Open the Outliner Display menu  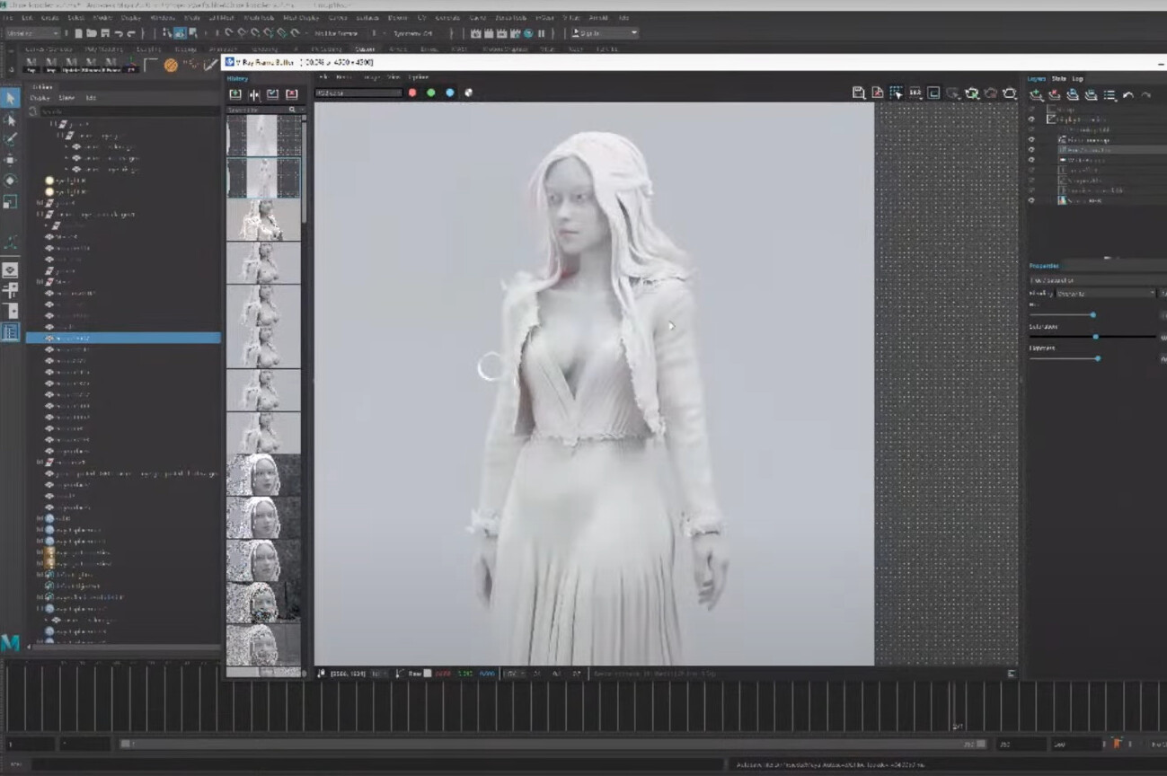(40, 98)
